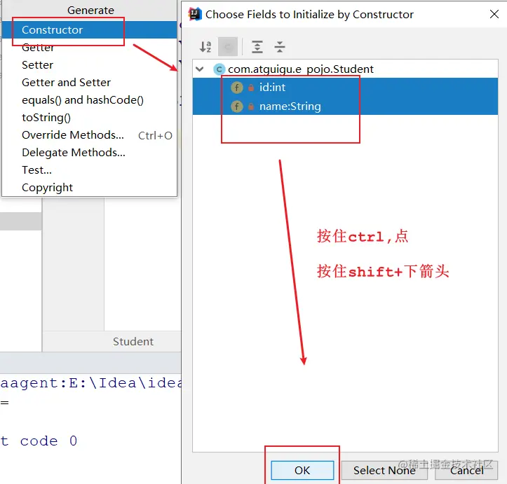Choose Getter from the Generate menu

pos(89,48)
